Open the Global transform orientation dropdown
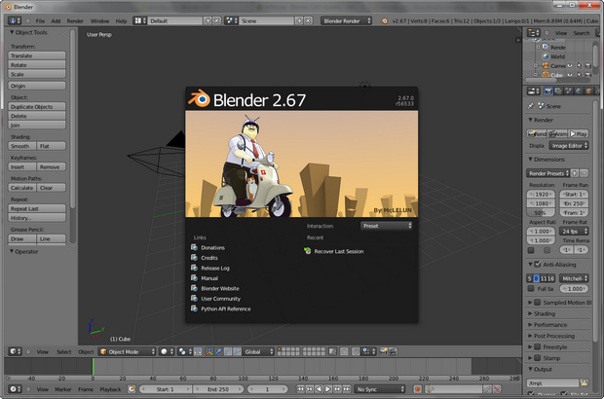The height and width of the screenshot is (399, 604). click(258, 351)
